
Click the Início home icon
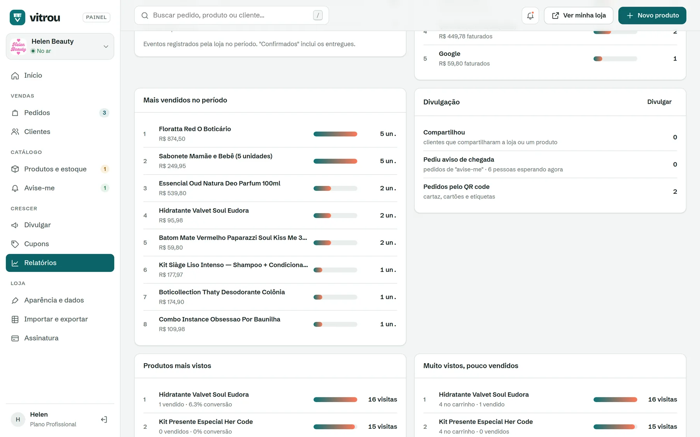[x=15, y=75]
